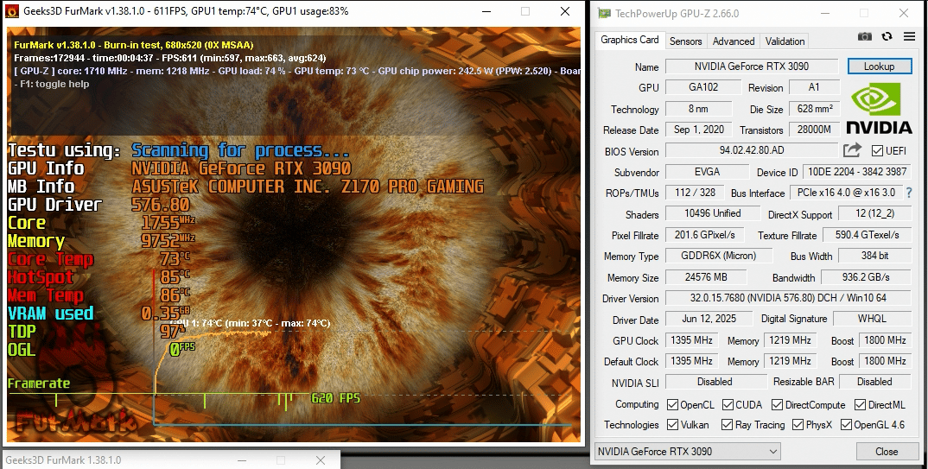Click the Bus Width field 384 bit
928x469 pixels.
(874, 256)
